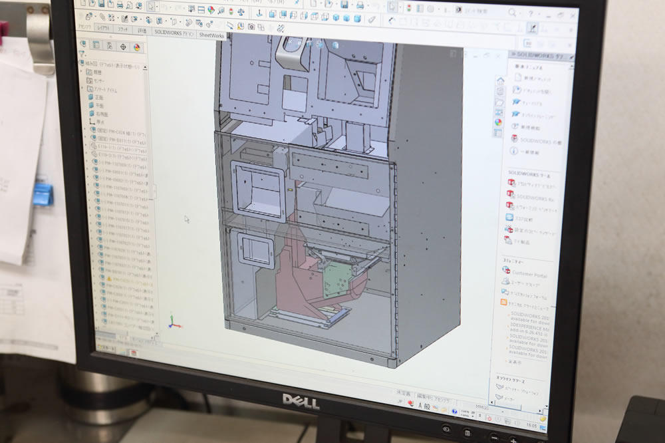Click 新規ドキュメント link in Resources pane
Viewport: 665px width, 443px height.
tap(533, 78)
